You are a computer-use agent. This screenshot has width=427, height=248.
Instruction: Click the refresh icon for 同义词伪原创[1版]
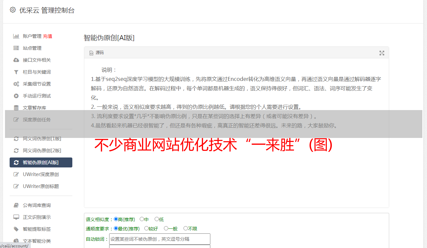pyautogui.click(x=16, y=139)
